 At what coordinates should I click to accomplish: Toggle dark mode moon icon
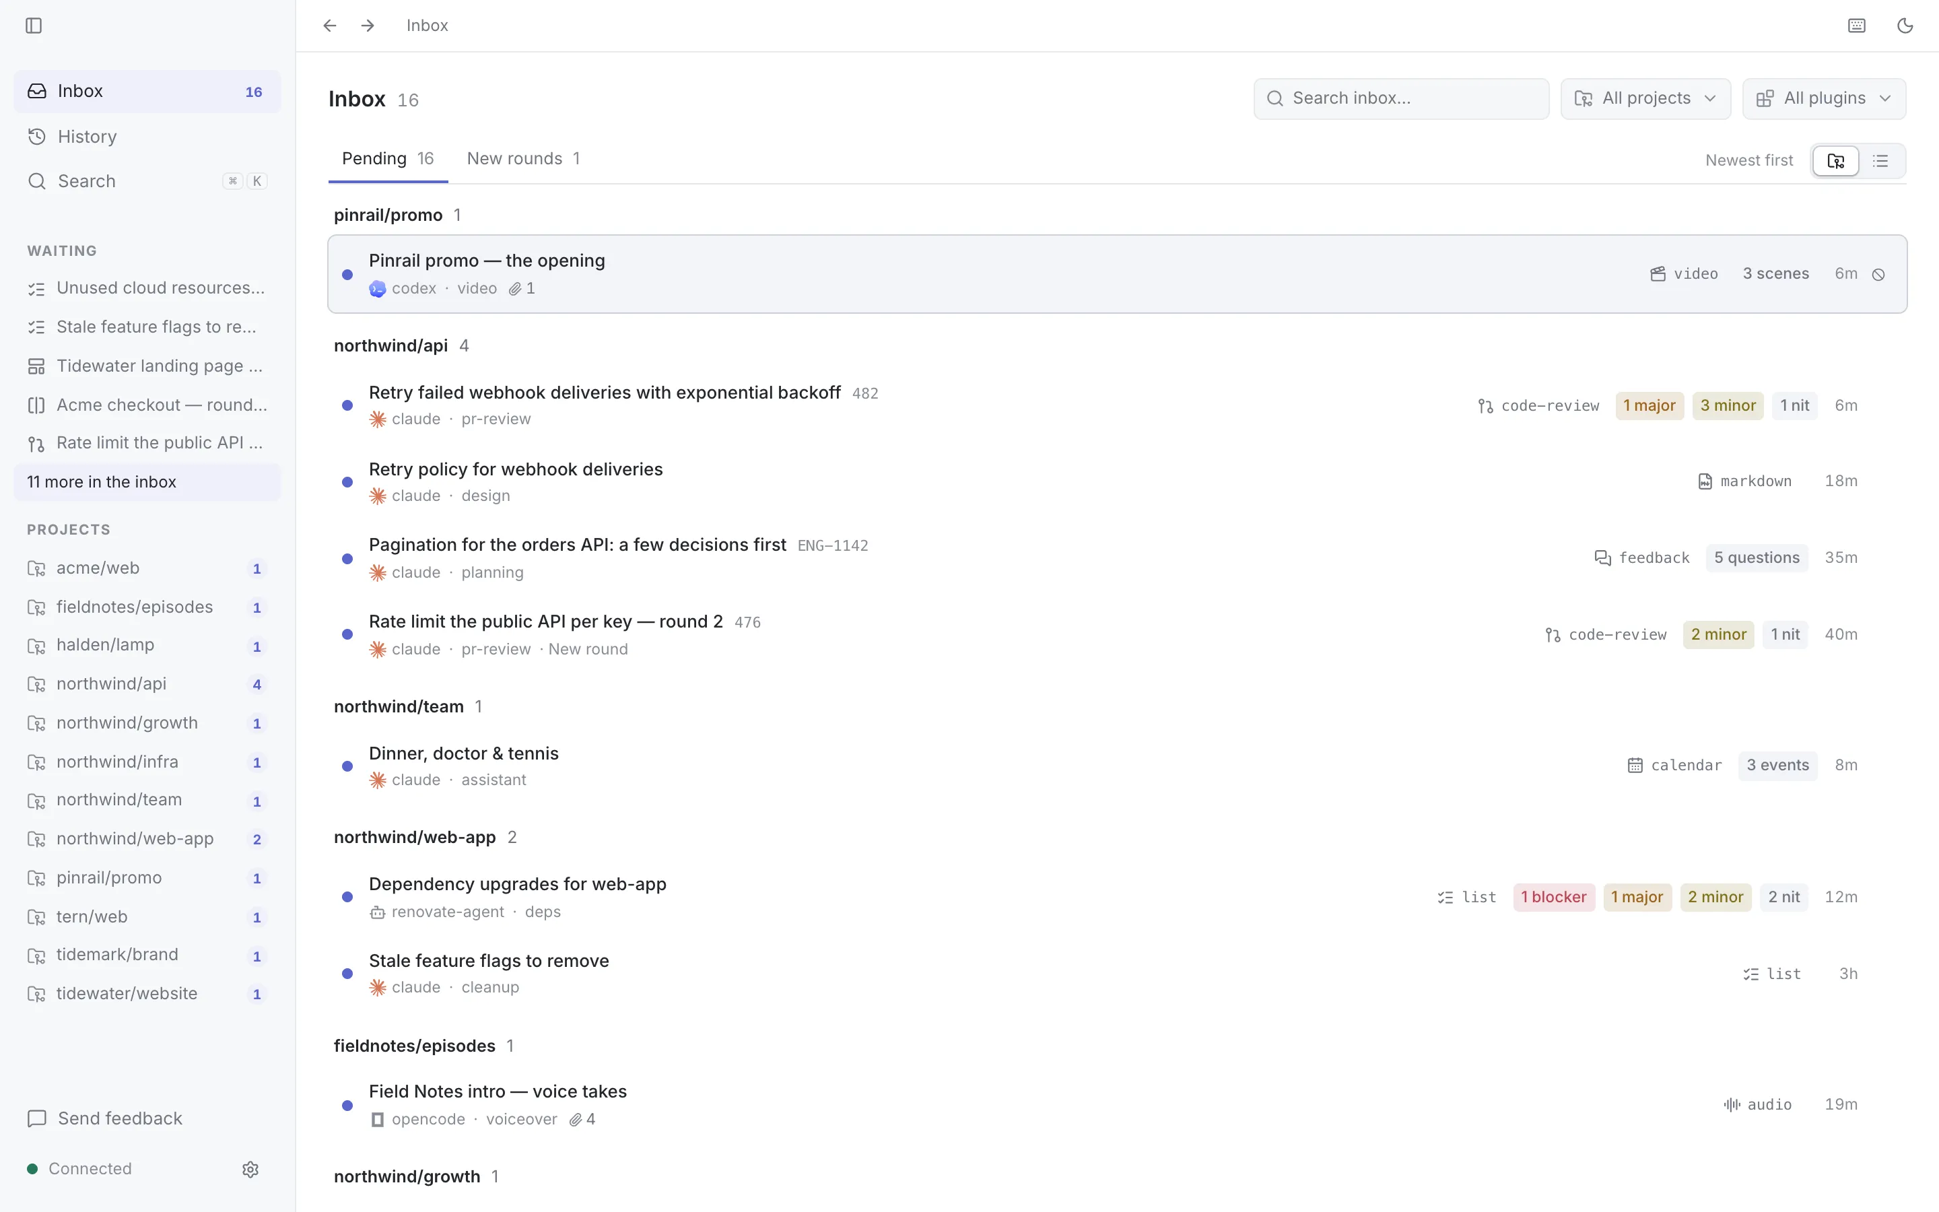1905,26
